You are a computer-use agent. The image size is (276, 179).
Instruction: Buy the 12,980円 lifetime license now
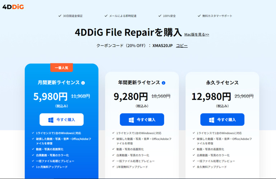(222, 120)
